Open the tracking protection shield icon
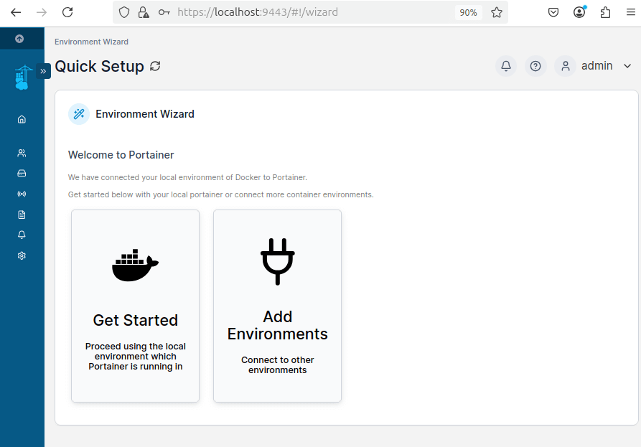This screenshot has height=447, width=641. (124, 12)
